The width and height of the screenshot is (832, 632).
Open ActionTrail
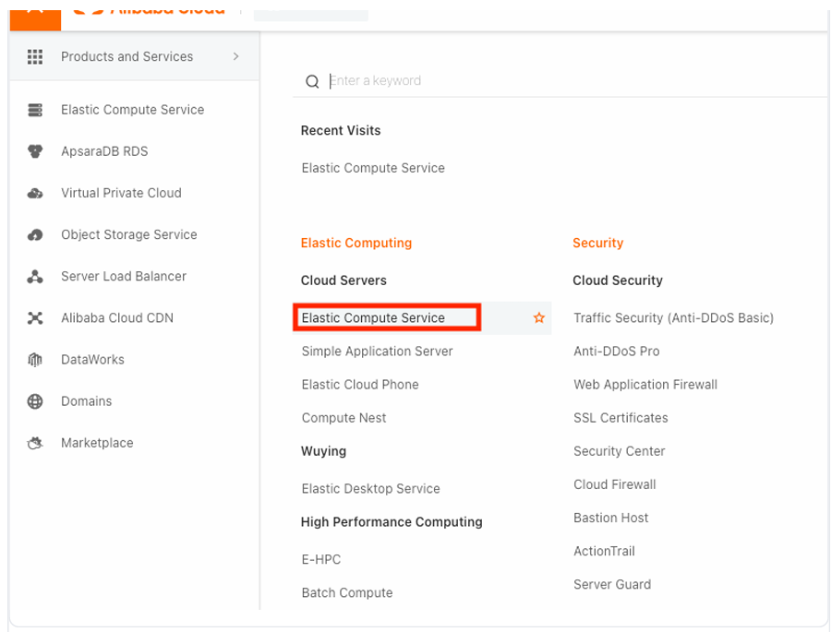tap(604, 552)
